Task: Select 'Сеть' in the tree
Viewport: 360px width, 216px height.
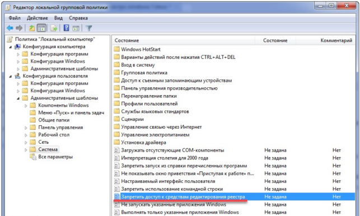Action: 44,142
